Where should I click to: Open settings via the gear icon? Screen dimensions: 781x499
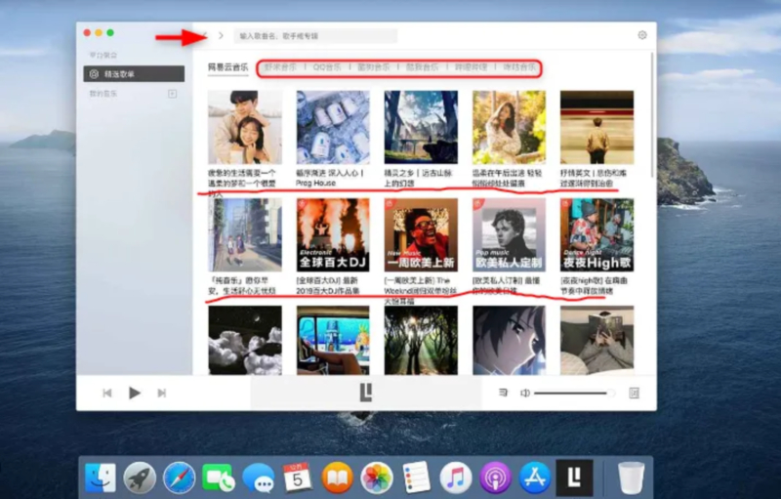pyautogui.click(x=642, y=35)
